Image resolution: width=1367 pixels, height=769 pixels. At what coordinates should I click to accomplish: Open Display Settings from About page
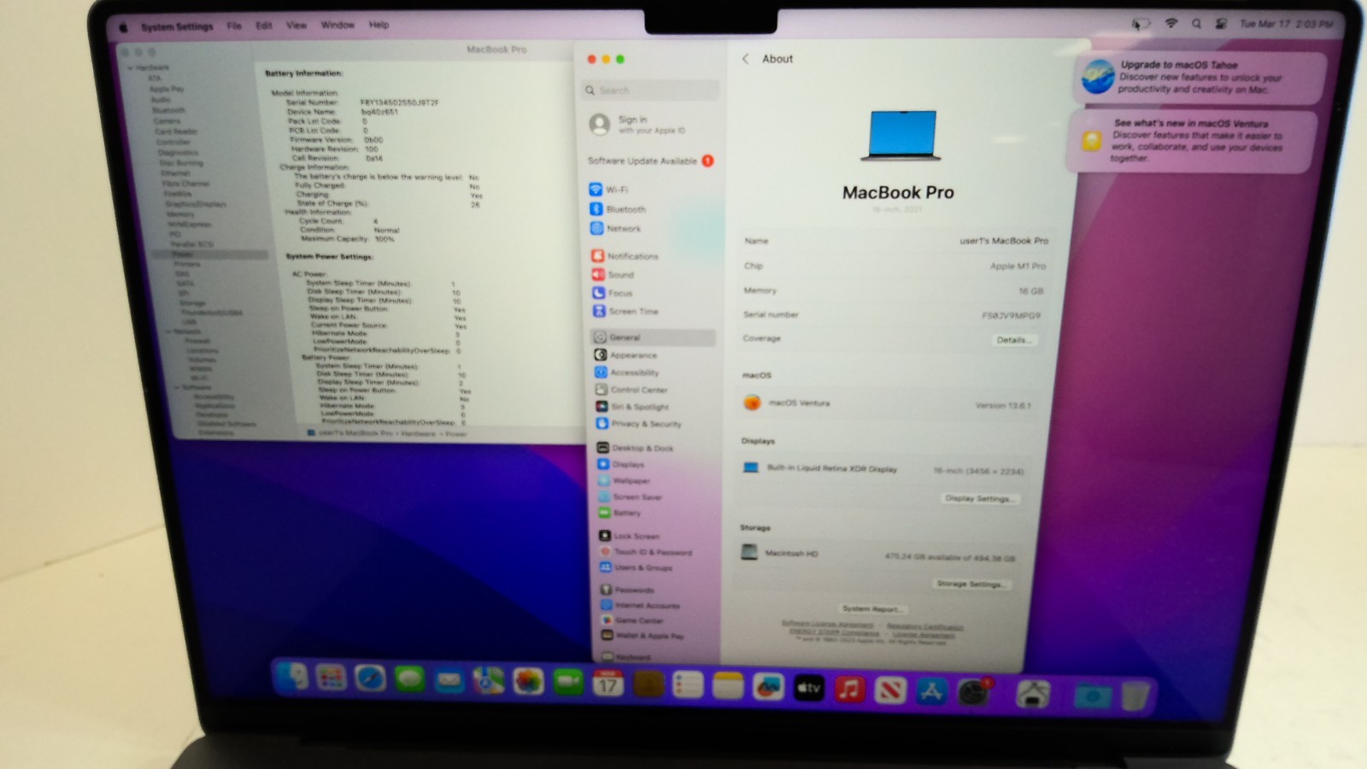click(979, 498)
